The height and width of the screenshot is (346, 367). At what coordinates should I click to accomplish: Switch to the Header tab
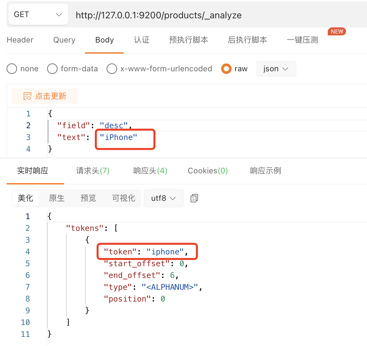(x=20, y=40)
